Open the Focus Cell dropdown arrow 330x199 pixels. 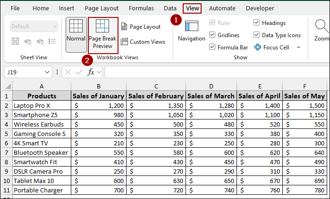(298, 48)
